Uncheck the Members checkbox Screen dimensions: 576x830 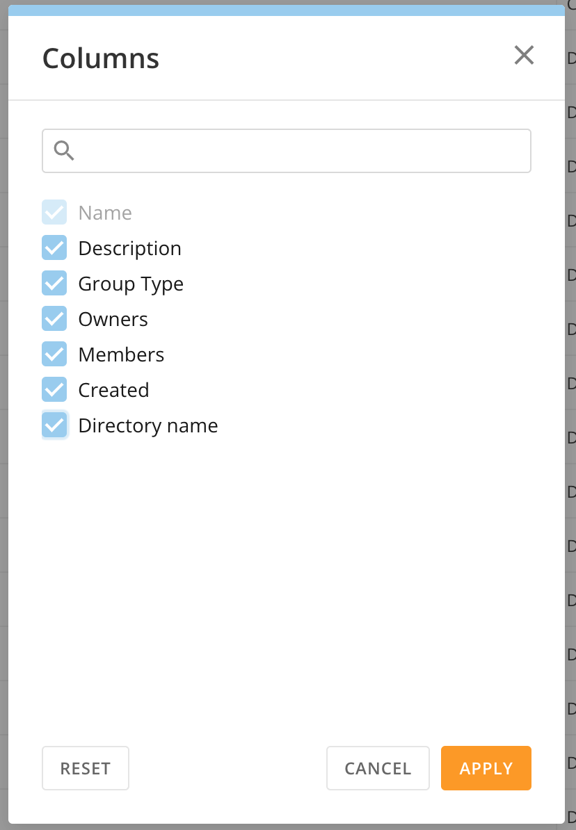point(54,354)
